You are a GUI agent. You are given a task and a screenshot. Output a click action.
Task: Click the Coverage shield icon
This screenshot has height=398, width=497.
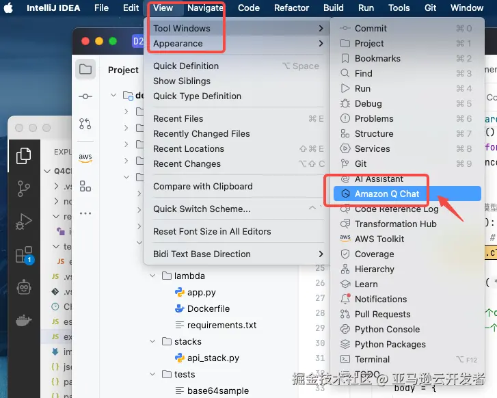pyautogui.click(x=345, y=254)
